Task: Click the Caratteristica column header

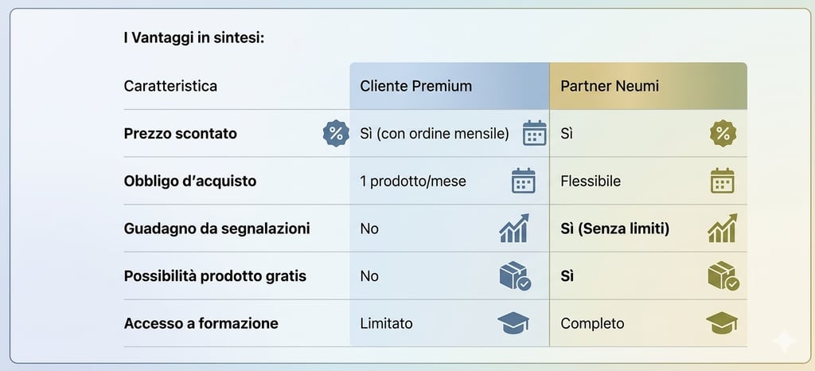Action: point(170,86)
